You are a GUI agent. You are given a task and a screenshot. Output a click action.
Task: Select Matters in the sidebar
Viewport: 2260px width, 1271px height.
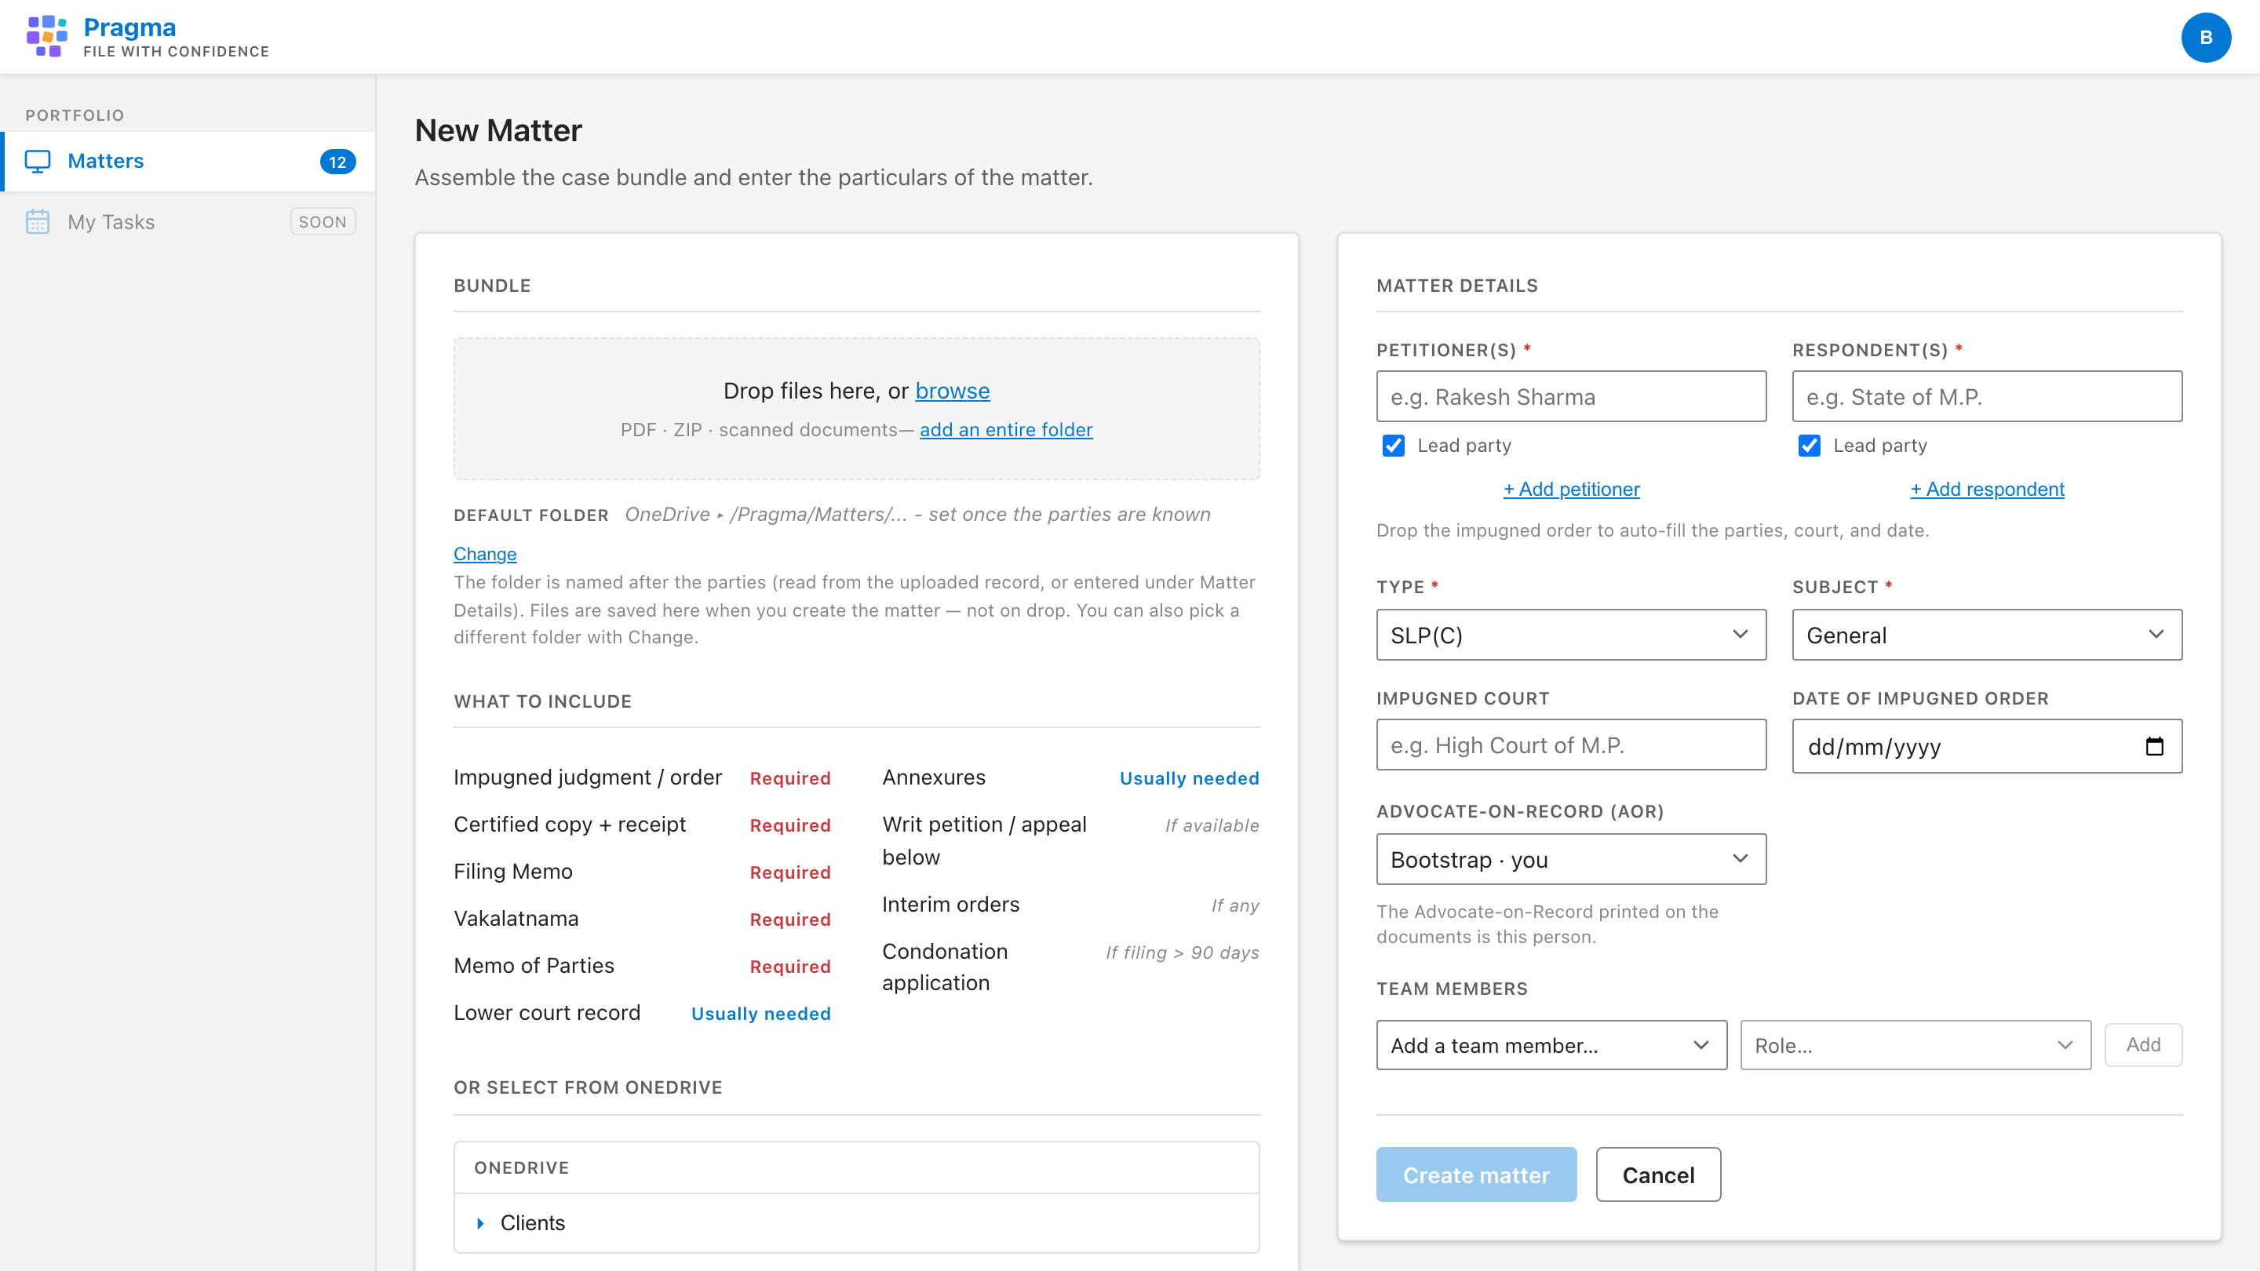pos(189,162)
